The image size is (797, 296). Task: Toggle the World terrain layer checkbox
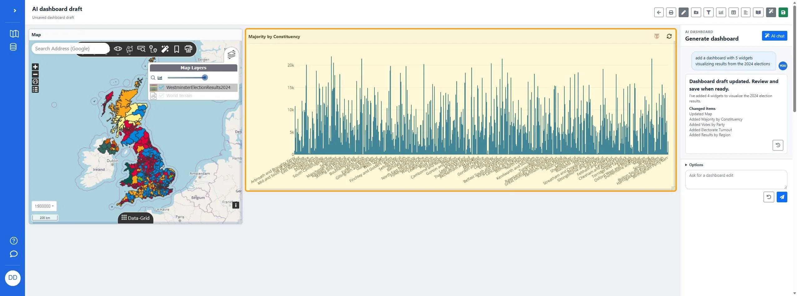(161, 96)
